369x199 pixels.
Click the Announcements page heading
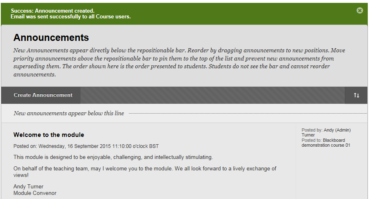point(51,38)
